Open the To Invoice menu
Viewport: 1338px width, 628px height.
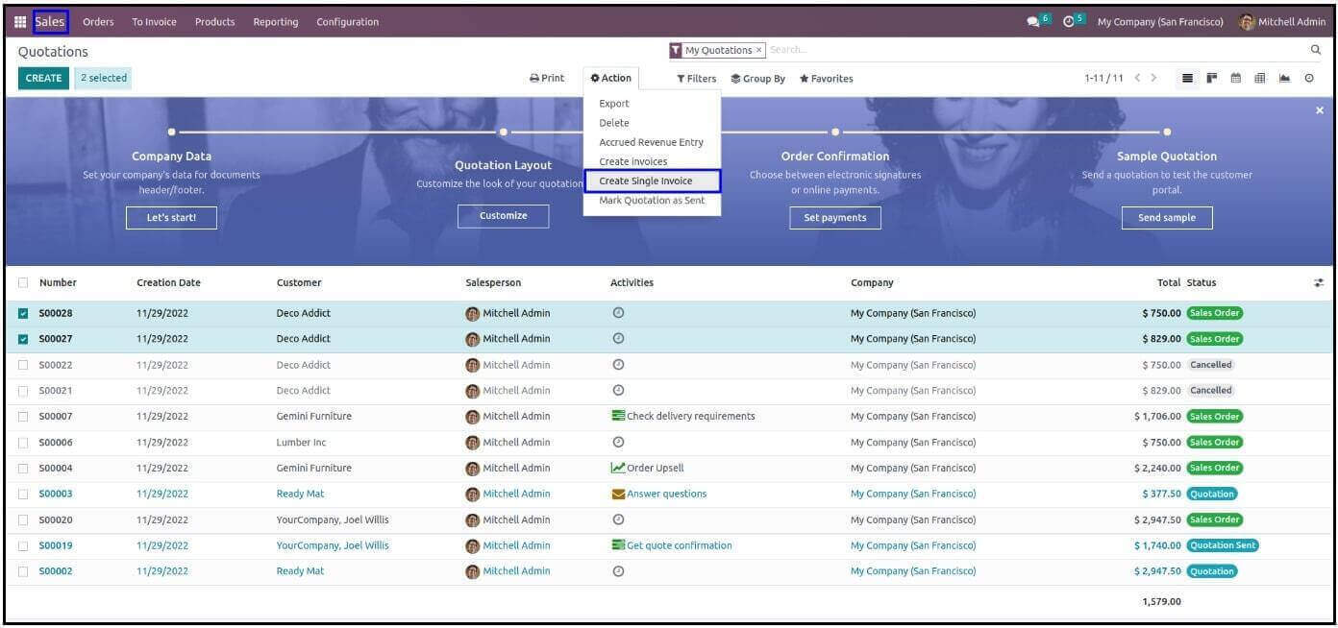pyautogui.click(x=154, y=21)
